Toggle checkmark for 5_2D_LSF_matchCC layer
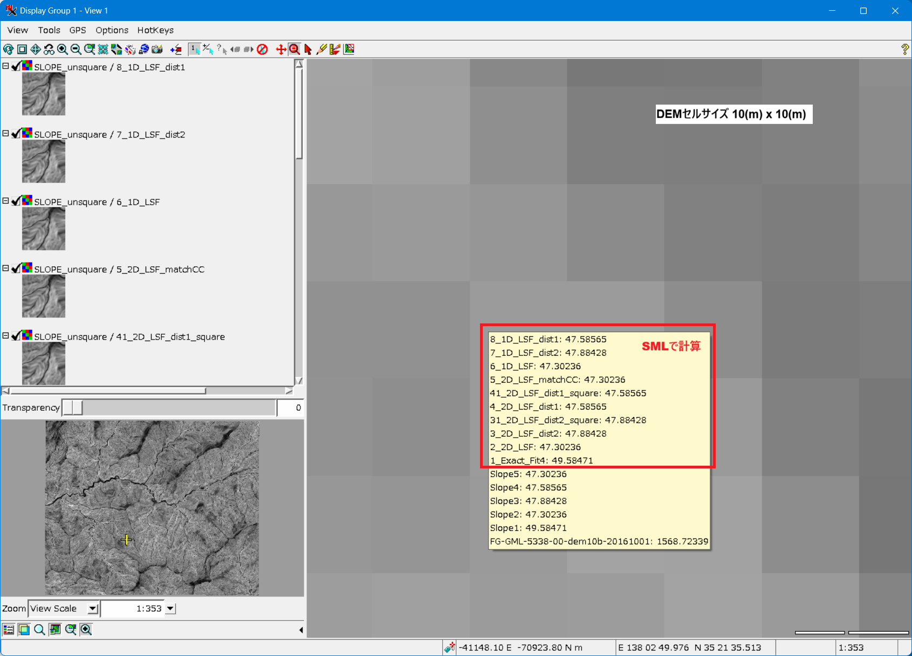 click(x=16, y=268)
